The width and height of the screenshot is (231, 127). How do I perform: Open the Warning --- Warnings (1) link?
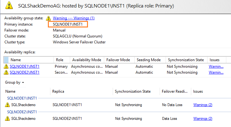(74, 18)
